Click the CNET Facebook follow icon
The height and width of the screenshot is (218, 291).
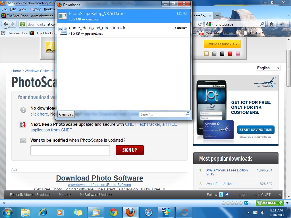(x=226, y=194)
